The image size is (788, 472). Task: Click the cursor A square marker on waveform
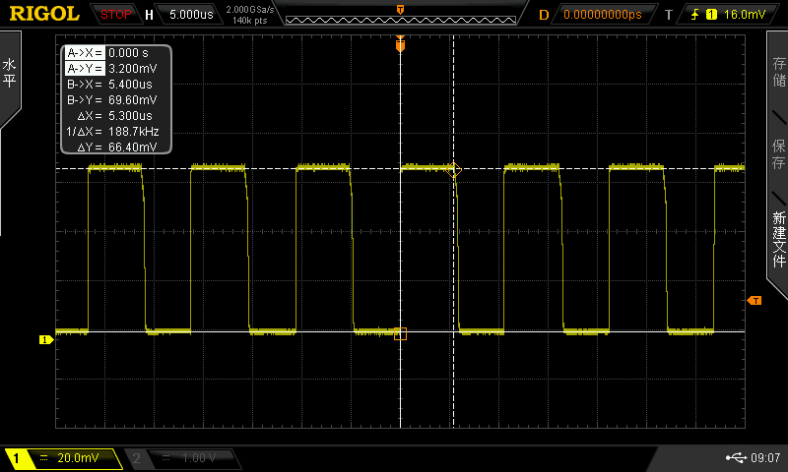click(400, 333)
